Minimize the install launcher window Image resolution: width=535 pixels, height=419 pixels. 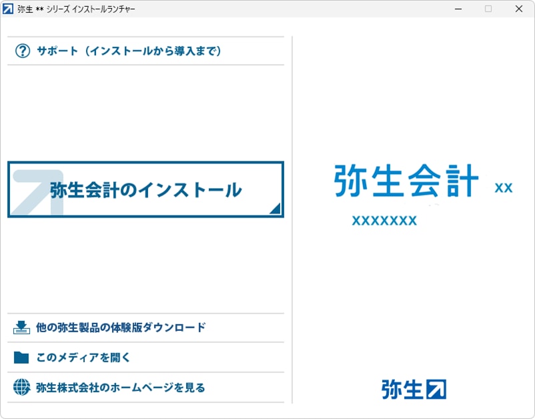(x=458, y=9)
